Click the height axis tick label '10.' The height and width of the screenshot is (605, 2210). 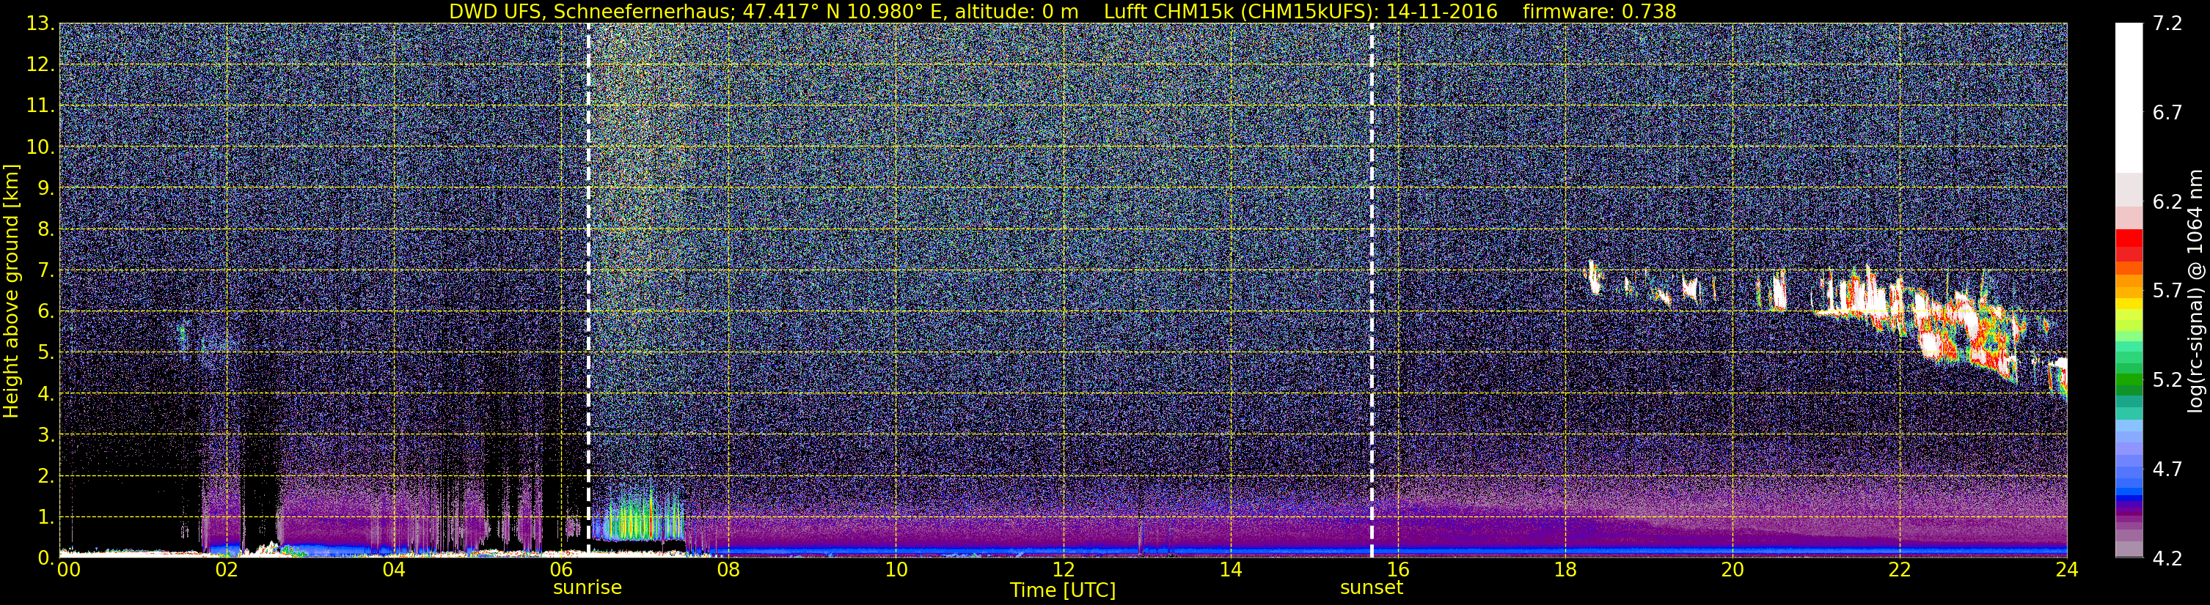click(x=40, y=147)
